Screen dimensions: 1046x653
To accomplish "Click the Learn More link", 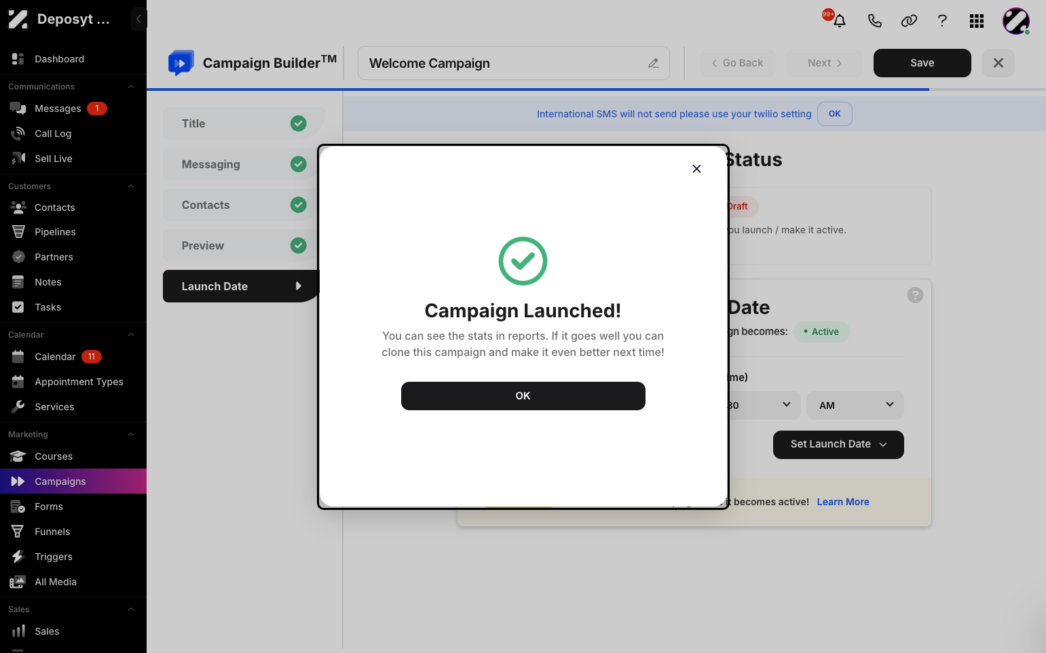I will coord(843,502).
